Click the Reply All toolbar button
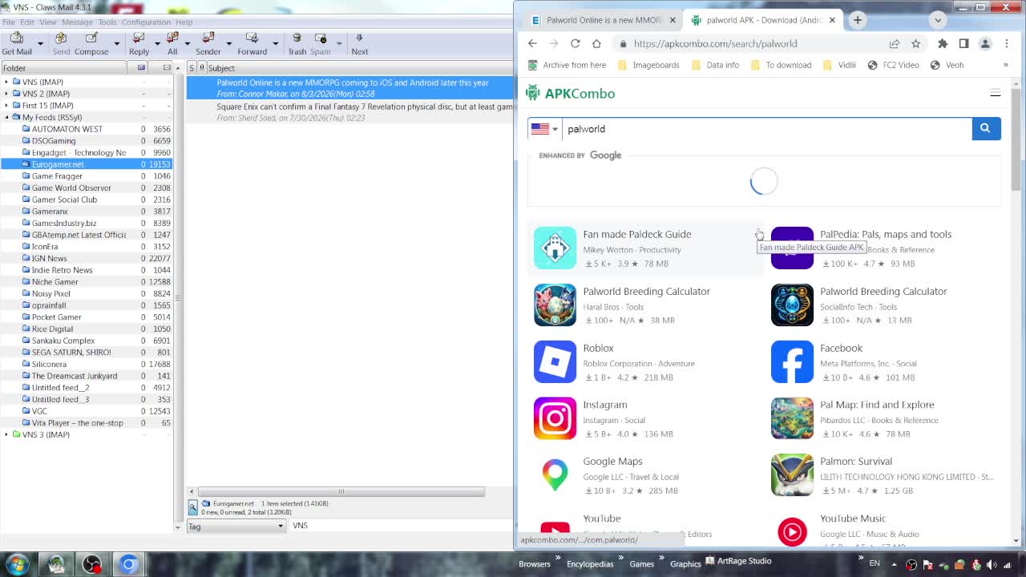 tap(172, 43)
